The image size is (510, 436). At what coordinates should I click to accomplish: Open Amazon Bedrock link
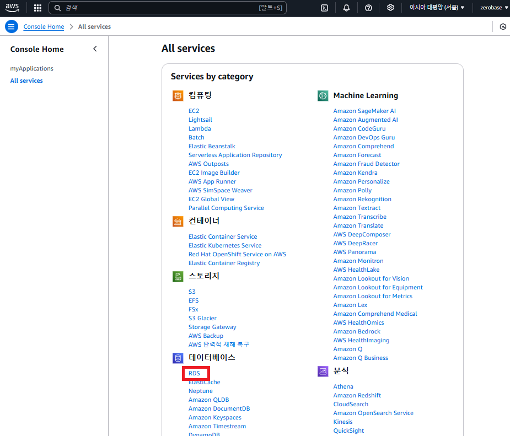[357, 331]
